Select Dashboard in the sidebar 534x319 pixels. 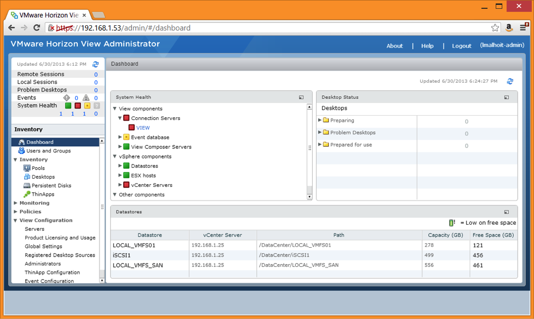pos(55,142)
